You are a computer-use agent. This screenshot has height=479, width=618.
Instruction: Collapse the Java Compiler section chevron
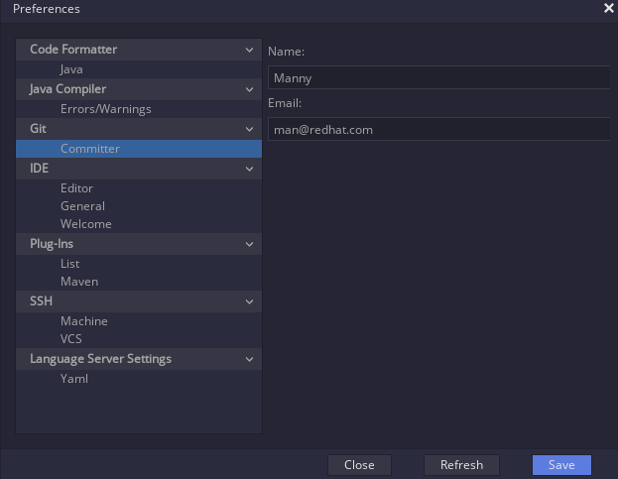click(x=249, y=90)
